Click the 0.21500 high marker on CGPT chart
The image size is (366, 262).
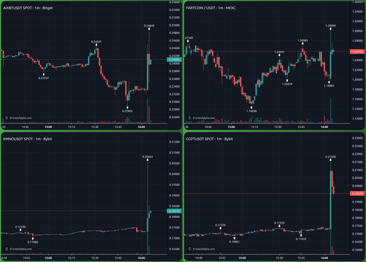331,157
